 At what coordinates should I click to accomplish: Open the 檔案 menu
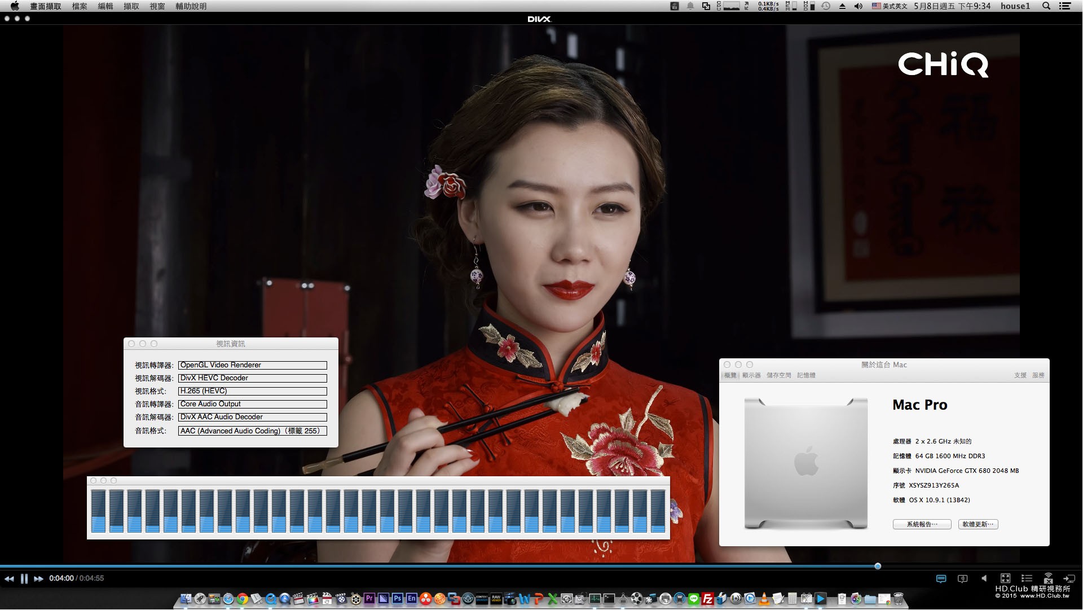[80, 6]
